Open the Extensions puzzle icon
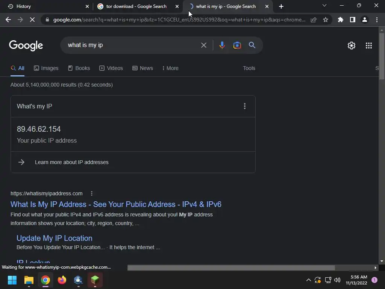The image size is (385, 289). (x=341, y=20)
